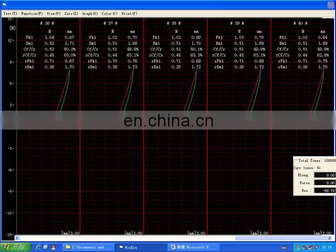The image size is (336, 252).
Task: Click rCf/Cr 62.8% in test 40
Action: click(323, 55)
